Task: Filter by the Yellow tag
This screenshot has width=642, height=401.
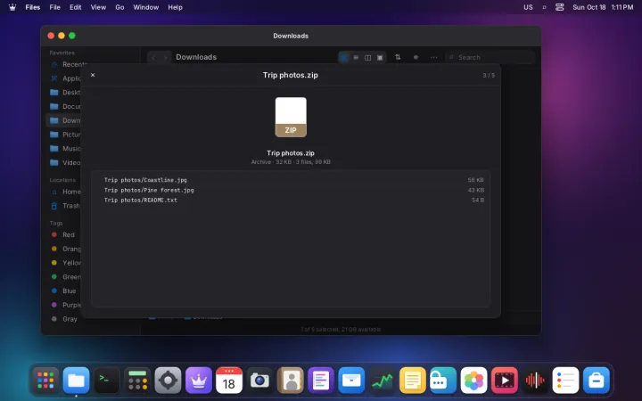Action: click(65, 263)
